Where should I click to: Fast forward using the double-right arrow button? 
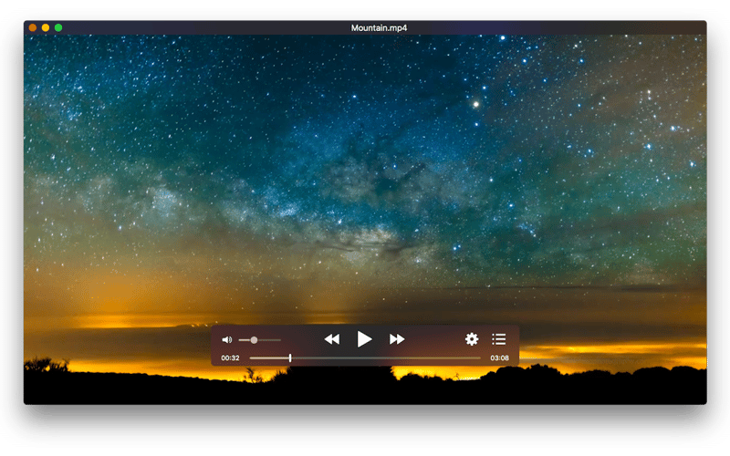(397, 339)
